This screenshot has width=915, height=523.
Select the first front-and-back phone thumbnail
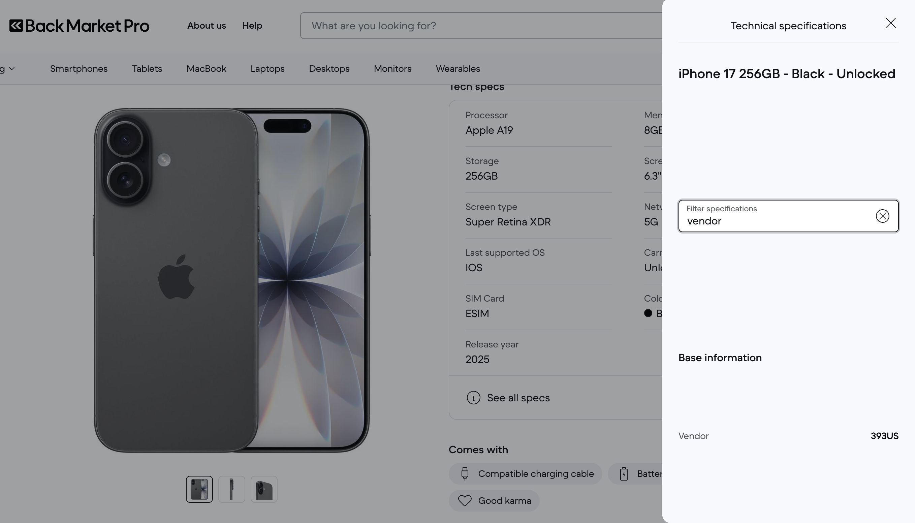pyautogui.click(x=199, y=489)
